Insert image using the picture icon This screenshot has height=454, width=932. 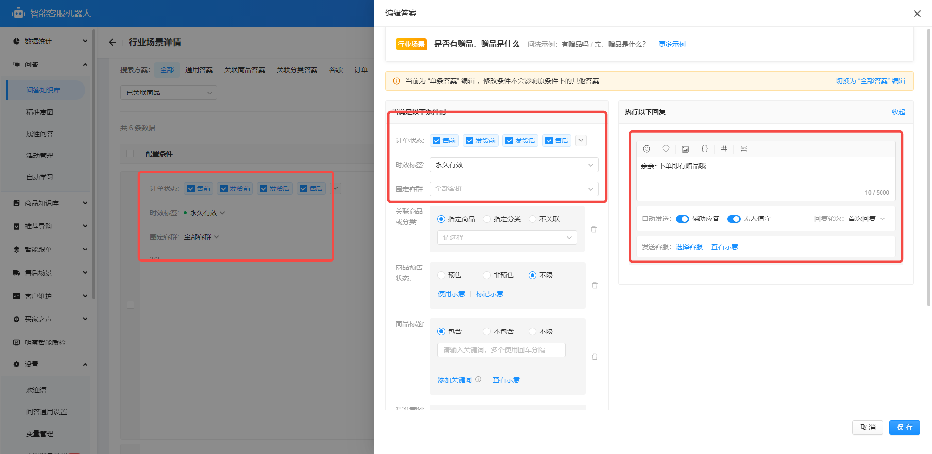(x=685, y=149)
